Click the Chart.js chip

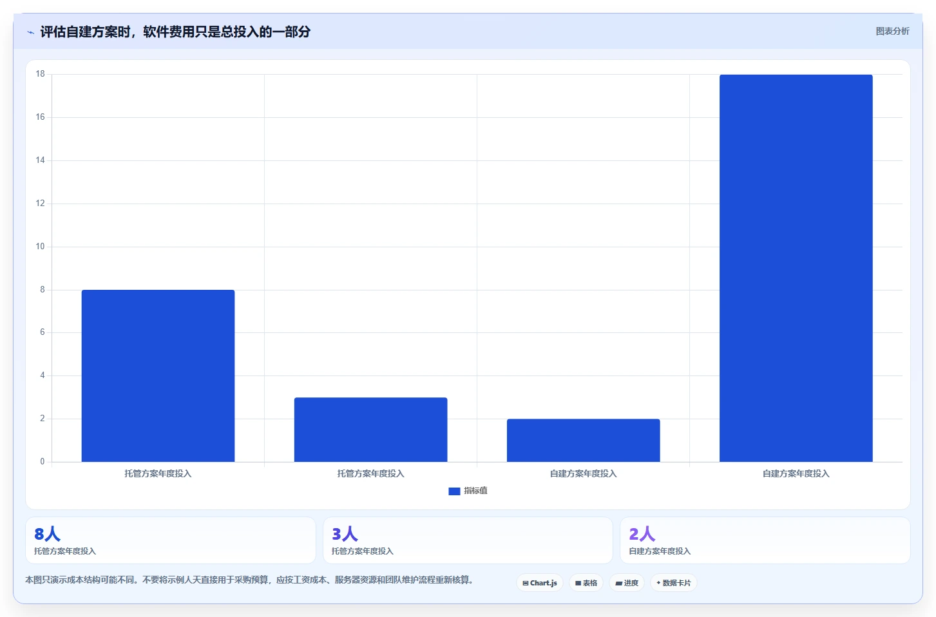pyautogui.click(x=540, y=583)
